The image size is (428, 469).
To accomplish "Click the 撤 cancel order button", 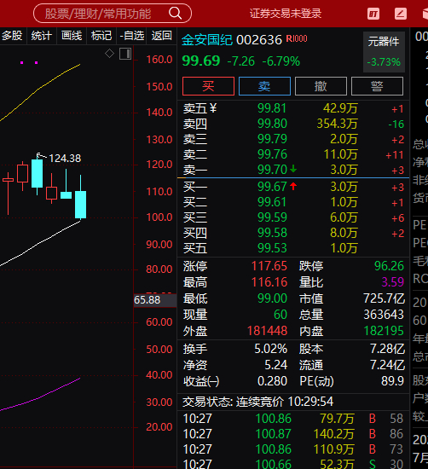I will click(321, 86).
